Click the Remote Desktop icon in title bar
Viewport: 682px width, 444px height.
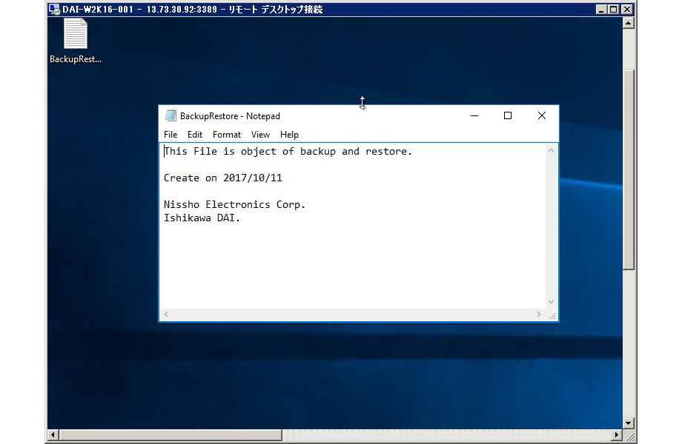54,10
